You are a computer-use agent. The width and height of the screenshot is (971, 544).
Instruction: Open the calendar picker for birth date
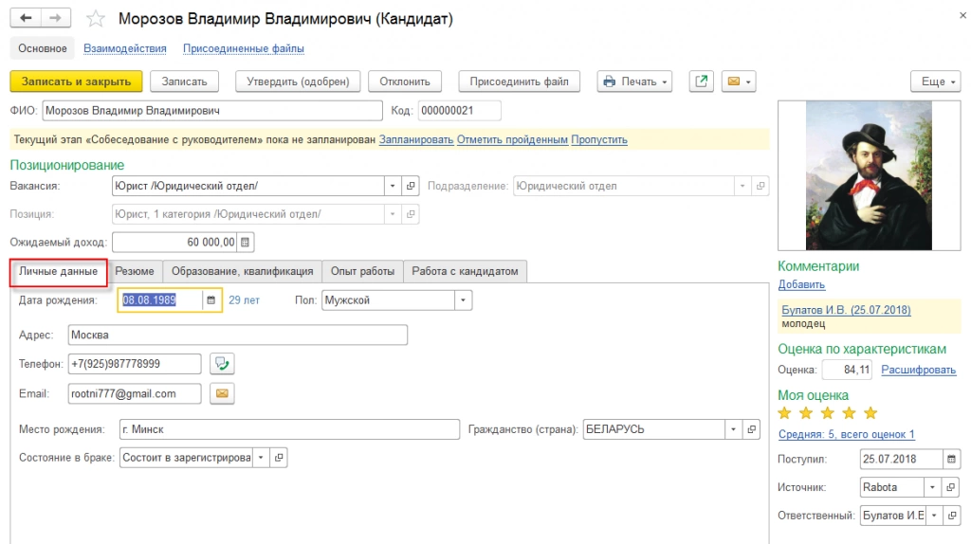coord(211,300)
